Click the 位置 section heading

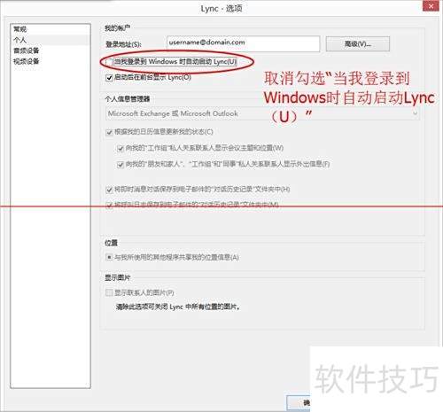[111, 243]
